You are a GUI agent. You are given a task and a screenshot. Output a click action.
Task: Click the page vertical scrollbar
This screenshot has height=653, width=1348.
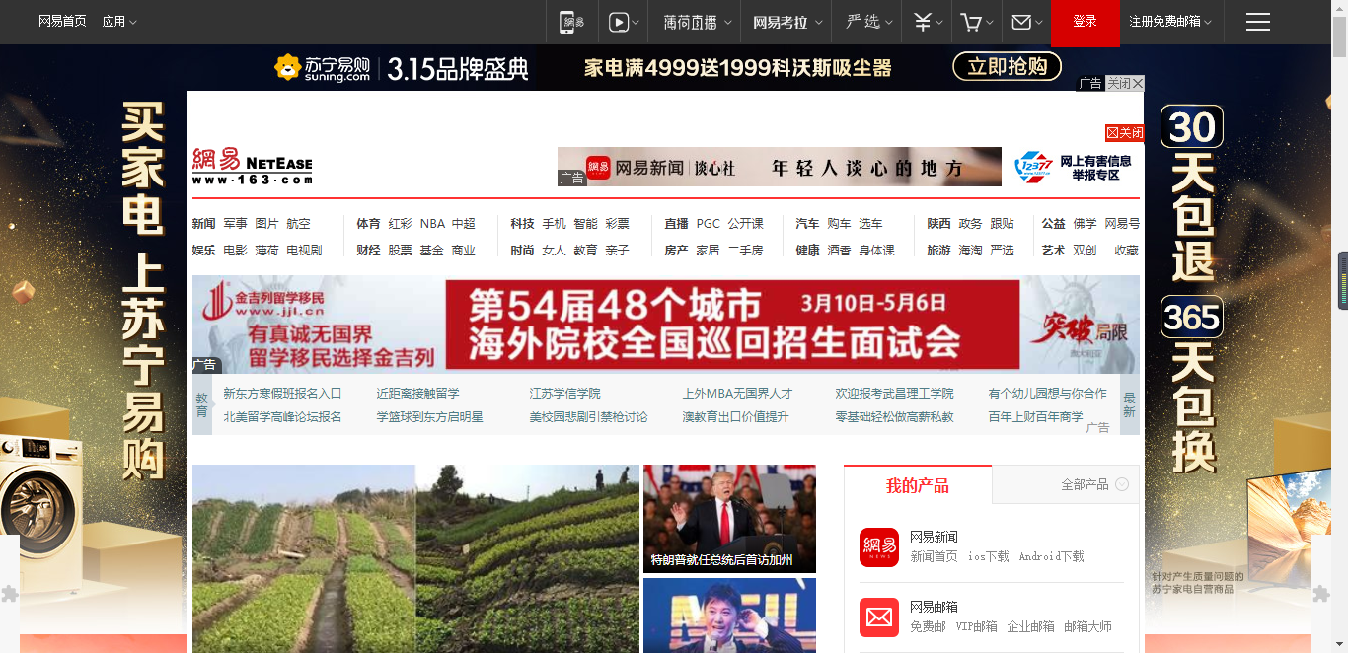tap(1340, 326)
